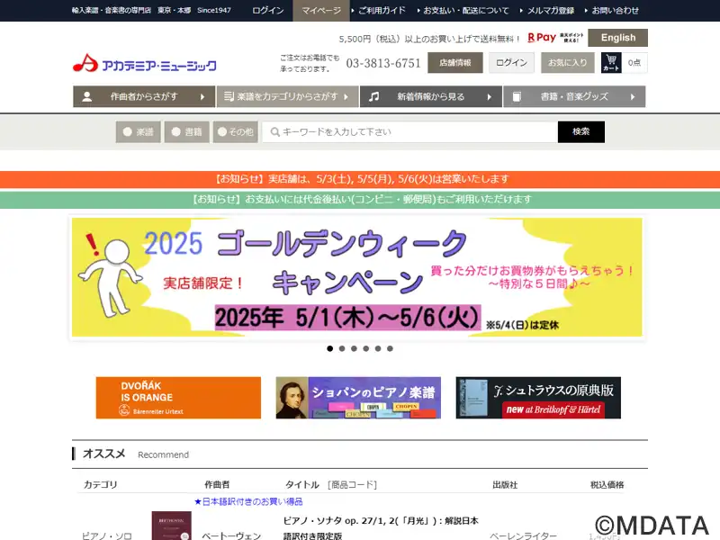Image resolution: width=720 pixels, height=540 pixels.
Task: Open ログイン in top navigation bar
Action: [268, 11]
